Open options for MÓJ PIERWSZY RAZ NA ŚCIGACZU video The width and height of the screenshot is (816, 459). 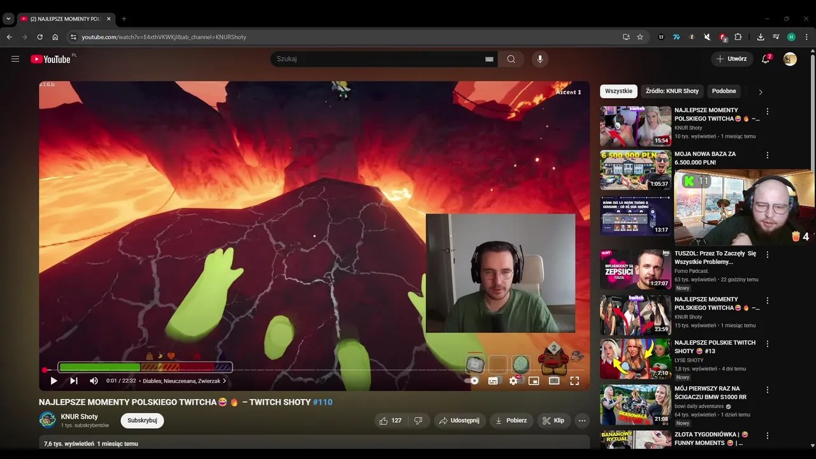tap(768, 390)
